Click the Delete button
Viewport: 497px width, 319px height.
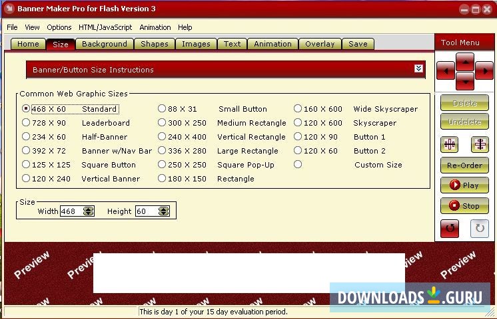464,103
